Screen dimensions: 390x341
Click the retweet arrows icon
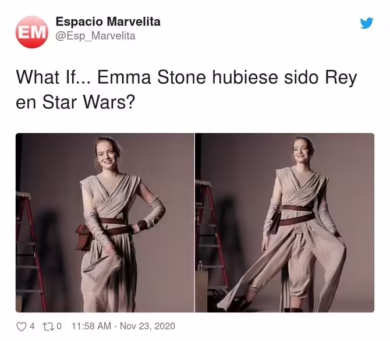click(x=48, y=326)
